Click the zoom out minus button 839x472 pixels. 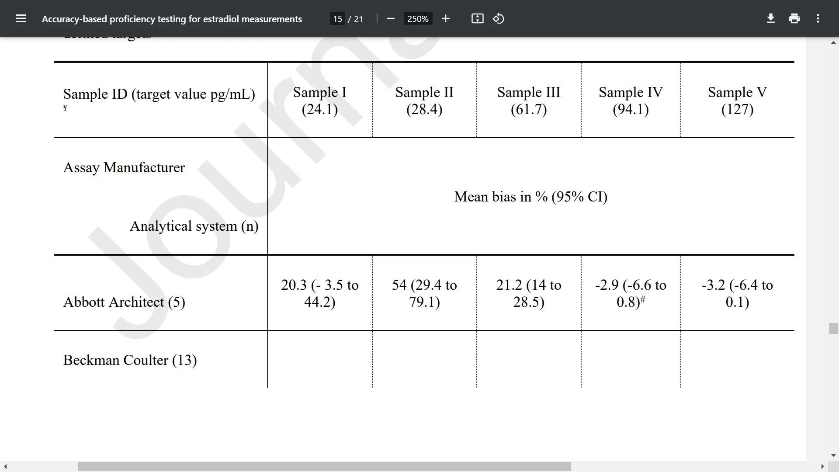(x=389, y=19)
